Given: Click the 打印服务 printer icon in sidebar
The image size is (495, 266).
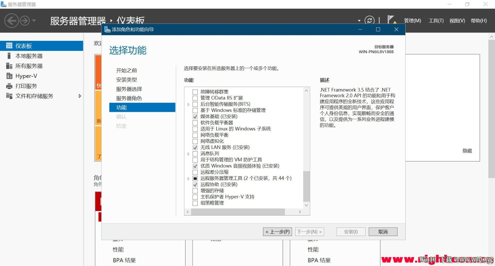Looking at the screenshot, I should pyautogui.click(x=9, y=86).
